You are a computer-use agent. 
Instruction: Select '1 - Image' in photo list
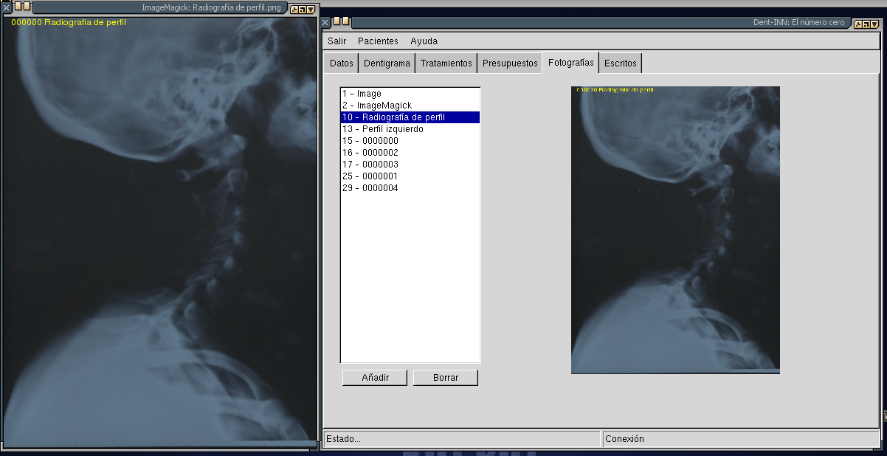[362, 94]
